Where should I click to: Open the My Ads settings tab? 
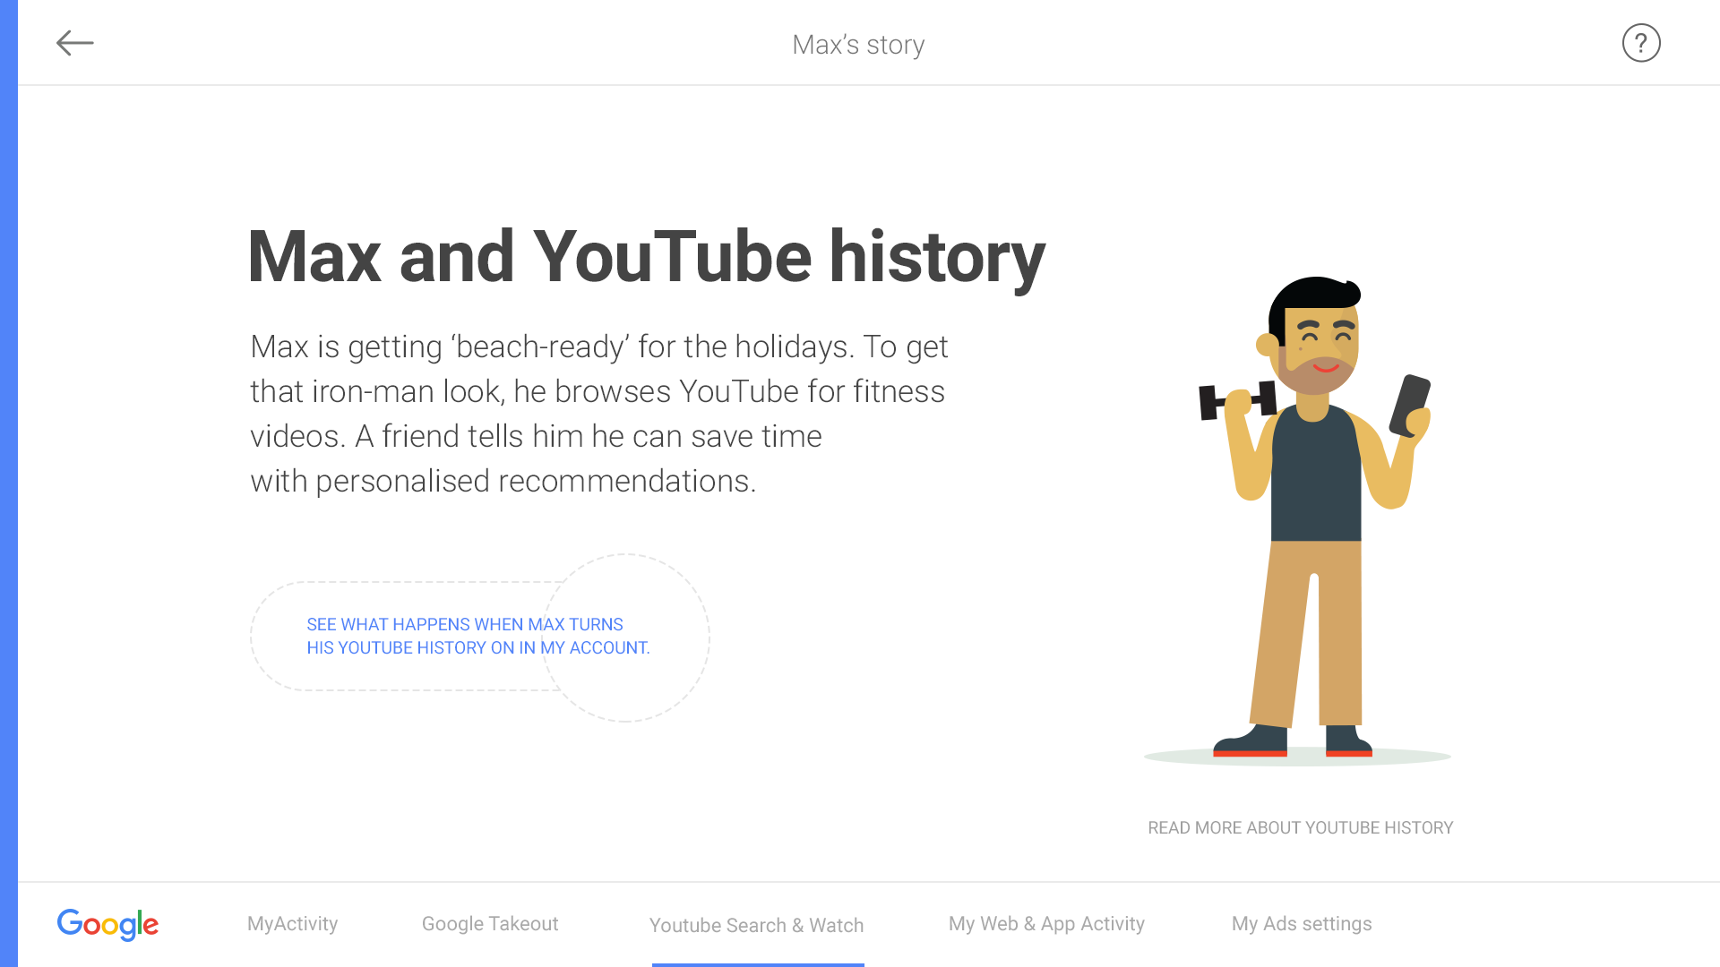(1301, 923)
